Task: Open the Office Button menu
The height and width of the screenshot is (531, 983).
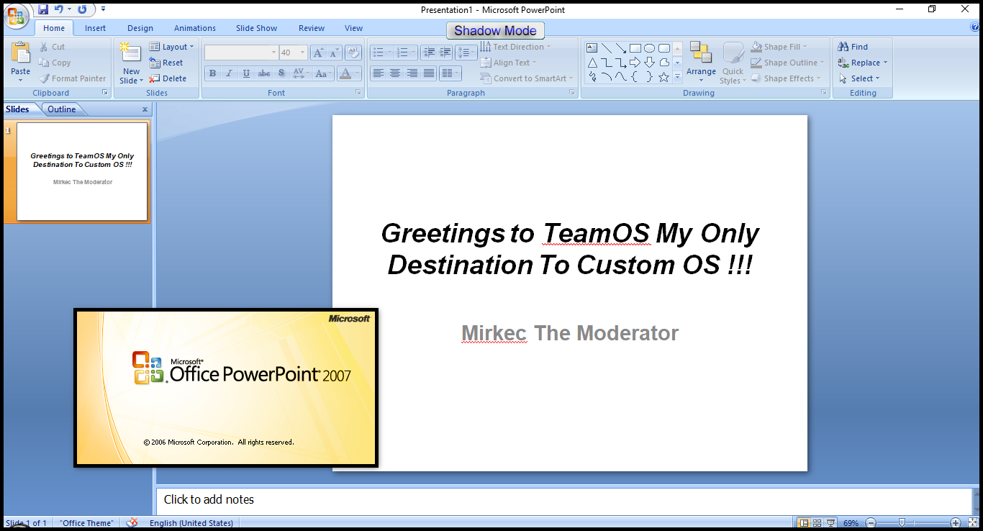Action: click(x=17, y=16)
